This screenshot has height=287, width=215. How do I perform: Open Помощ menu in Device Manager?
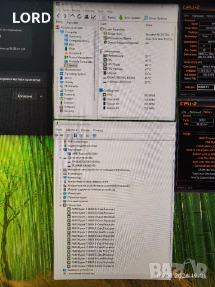98,130
